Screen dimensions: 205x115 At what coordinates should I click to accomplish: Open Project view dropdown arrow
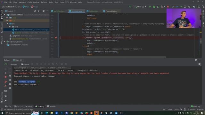(x=15, y=11)
